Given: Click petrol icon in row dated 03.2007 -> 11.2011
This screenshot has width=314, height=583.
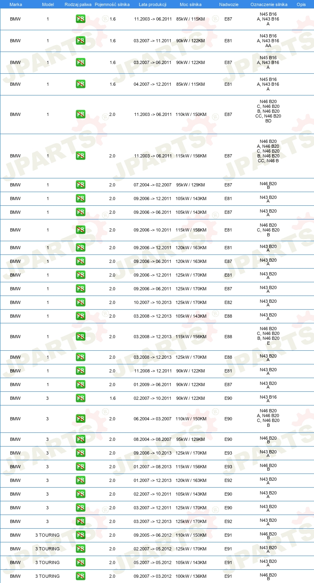Looking at the screenshot, I should [80, 41].
